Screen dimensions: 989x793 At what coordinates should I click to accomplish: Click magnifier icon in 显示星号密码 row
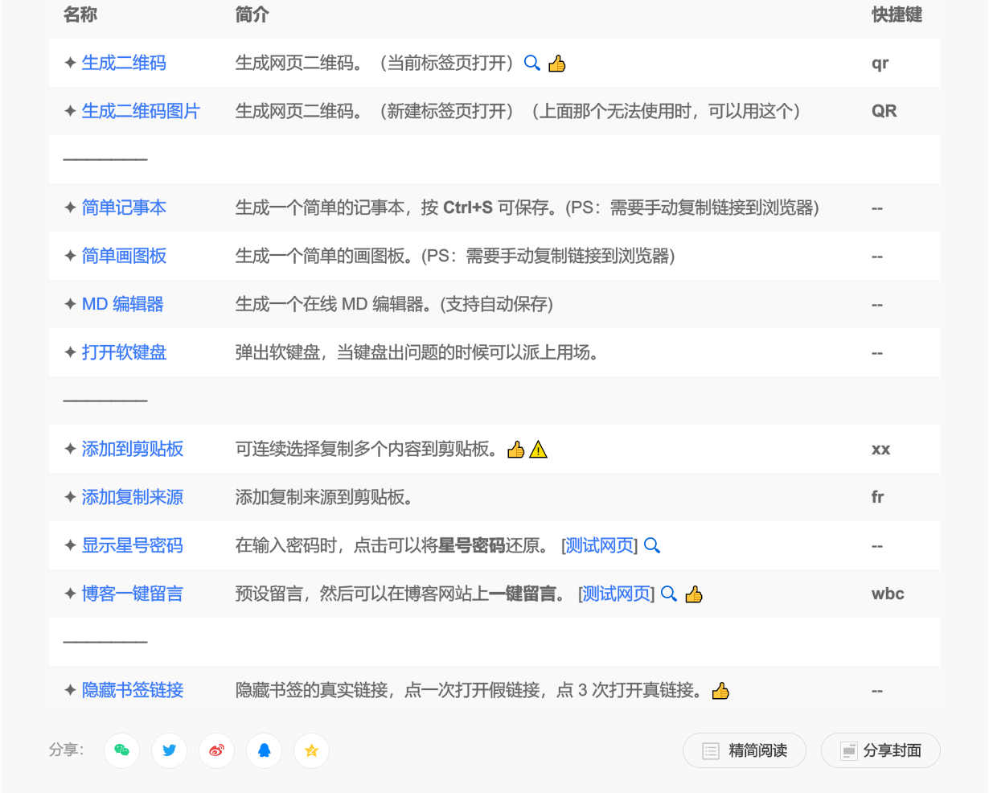(652, 545)
